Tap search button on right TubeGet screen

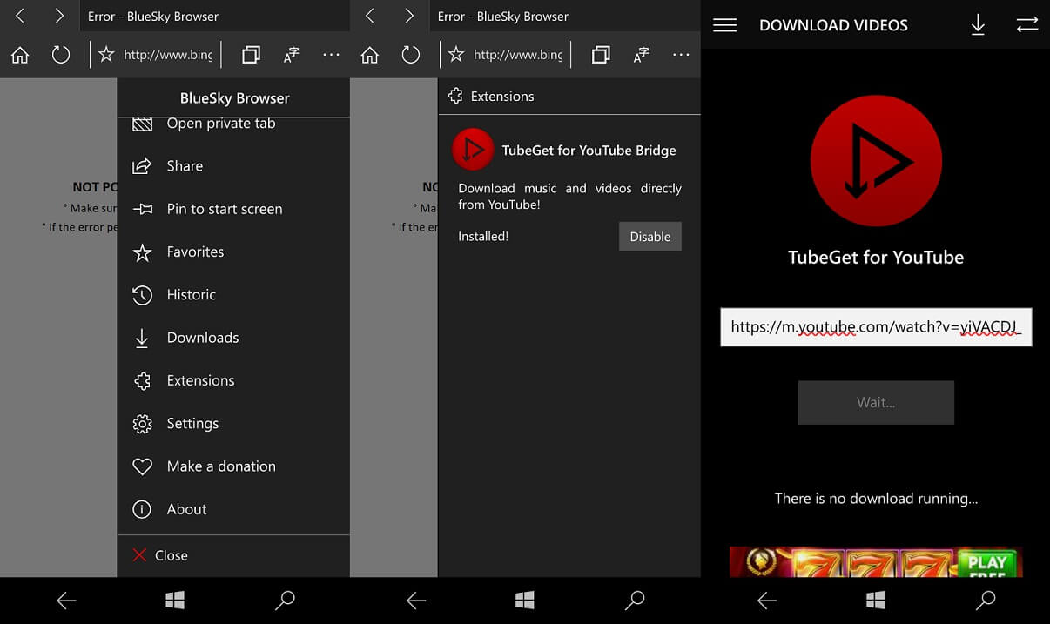point(986,600)
